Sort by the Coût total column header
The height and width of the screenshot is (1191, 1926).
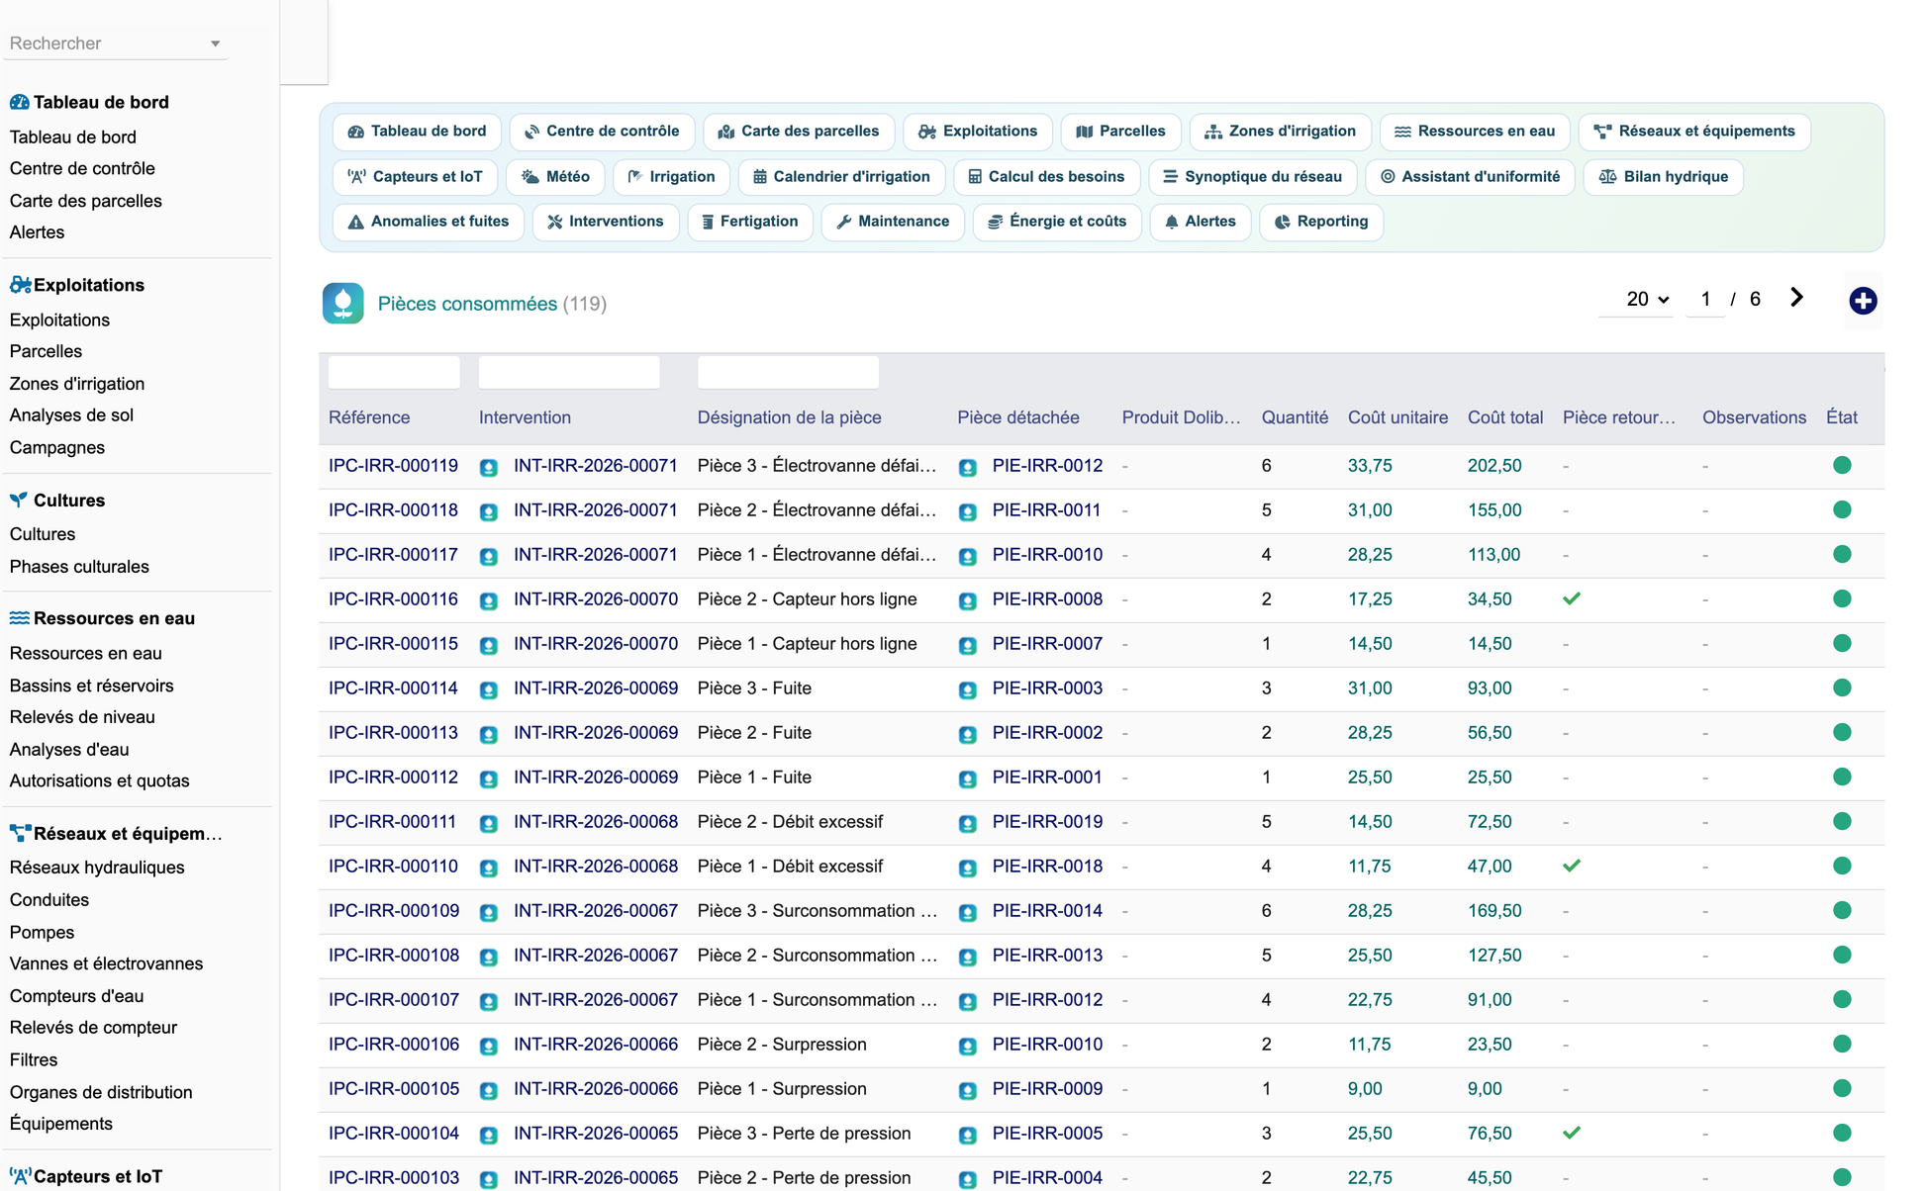coord(1504,417)
